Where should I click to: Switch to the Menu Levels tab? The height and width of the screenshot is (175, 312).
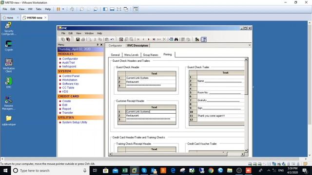click(131, 55)
